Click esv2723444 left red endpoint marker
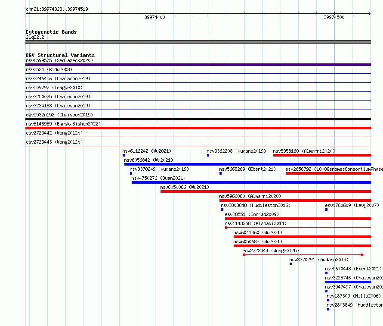The image size is (383, 326). click(x=244, y=255)
